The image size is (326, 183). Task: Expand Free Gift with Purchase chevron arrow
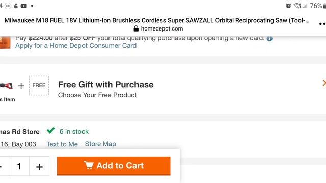pos(324,83)
